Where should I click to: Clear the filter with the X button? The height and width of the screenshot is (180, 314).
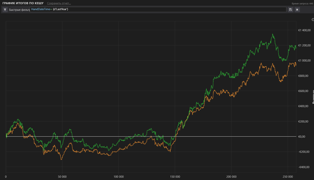tap(297, 9)
